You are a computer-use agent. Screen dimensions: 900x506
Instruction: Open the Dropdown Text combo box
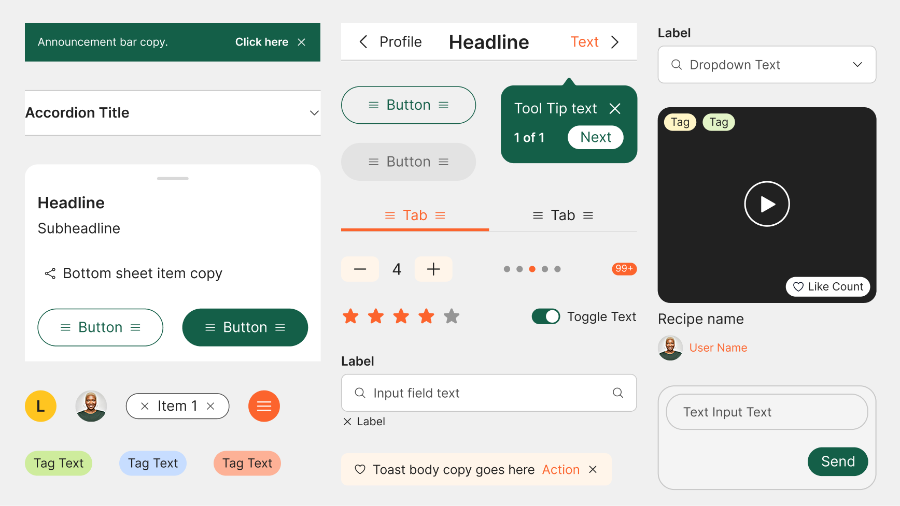(x=766, y=65)
